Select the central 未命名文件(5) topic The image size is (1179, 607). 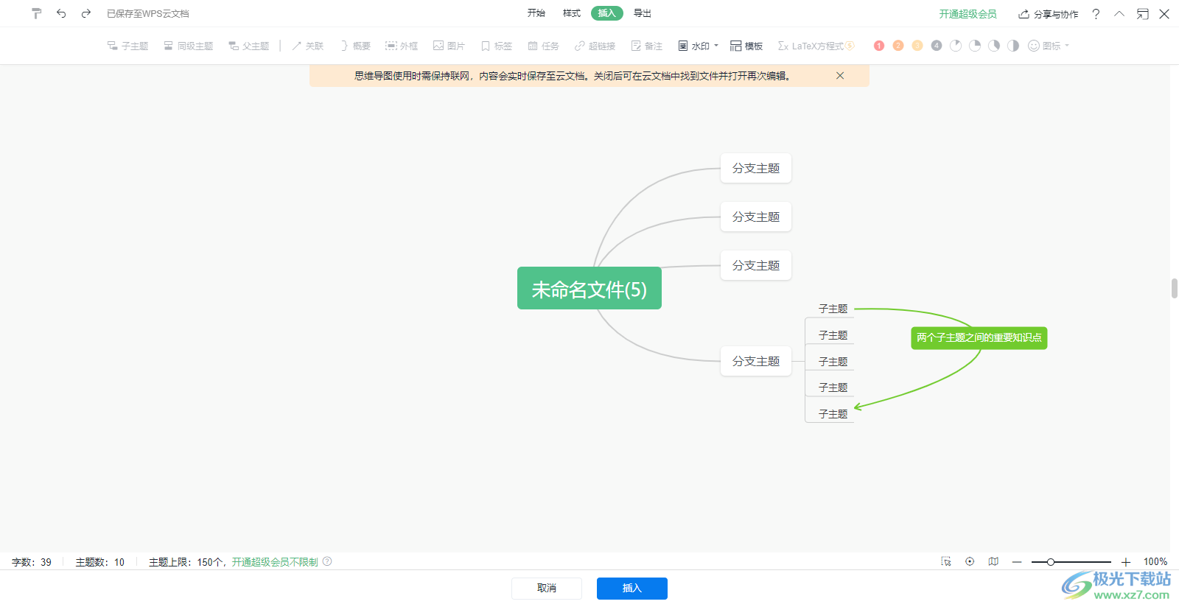[x=589, y=288]
